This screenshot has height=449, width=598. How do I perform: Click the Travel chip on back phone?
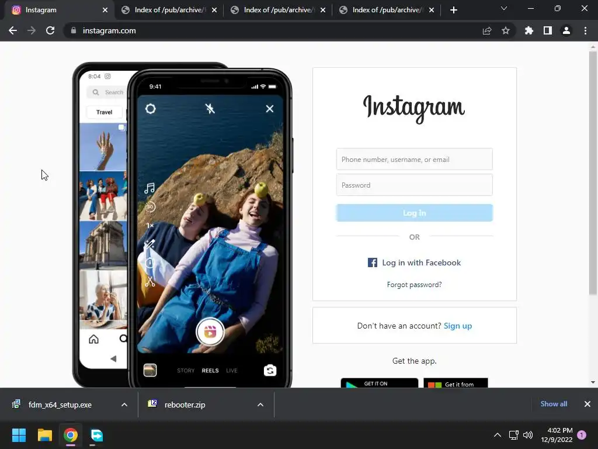(104, 112)
